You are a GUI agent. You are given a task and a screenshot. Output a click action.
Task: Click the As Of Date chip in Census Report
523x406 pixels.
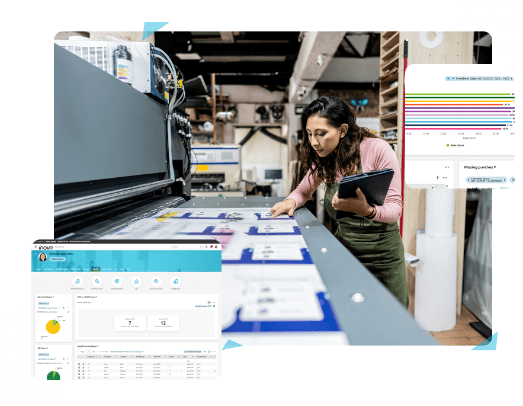[x=192, y=351]
